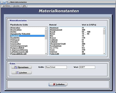Select Kompressibilität in the list
Screen dimensions: 116x93
tap(27, 48)
